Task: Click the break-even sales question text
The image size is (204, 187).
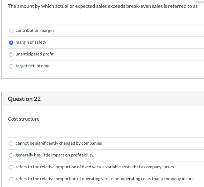Action: tap(102, 6)
